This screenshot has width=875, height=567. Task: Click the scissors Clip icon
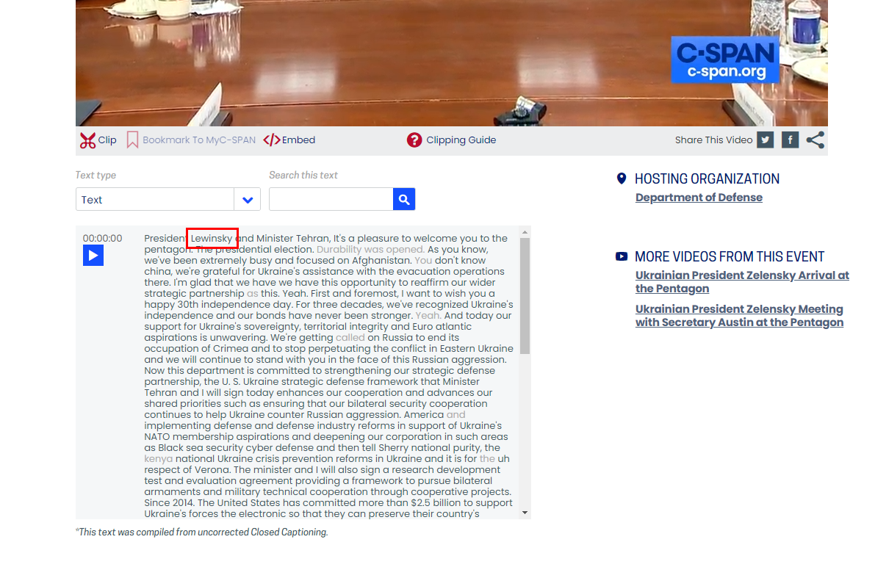[88, 140]
